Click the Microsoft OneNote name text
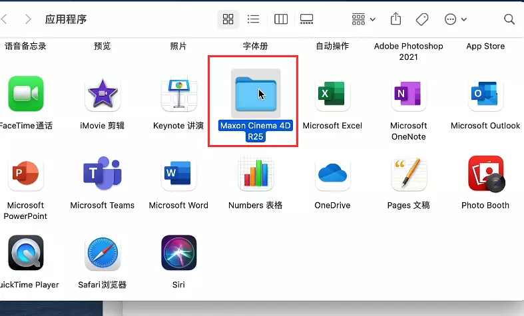 pos(408,131)
